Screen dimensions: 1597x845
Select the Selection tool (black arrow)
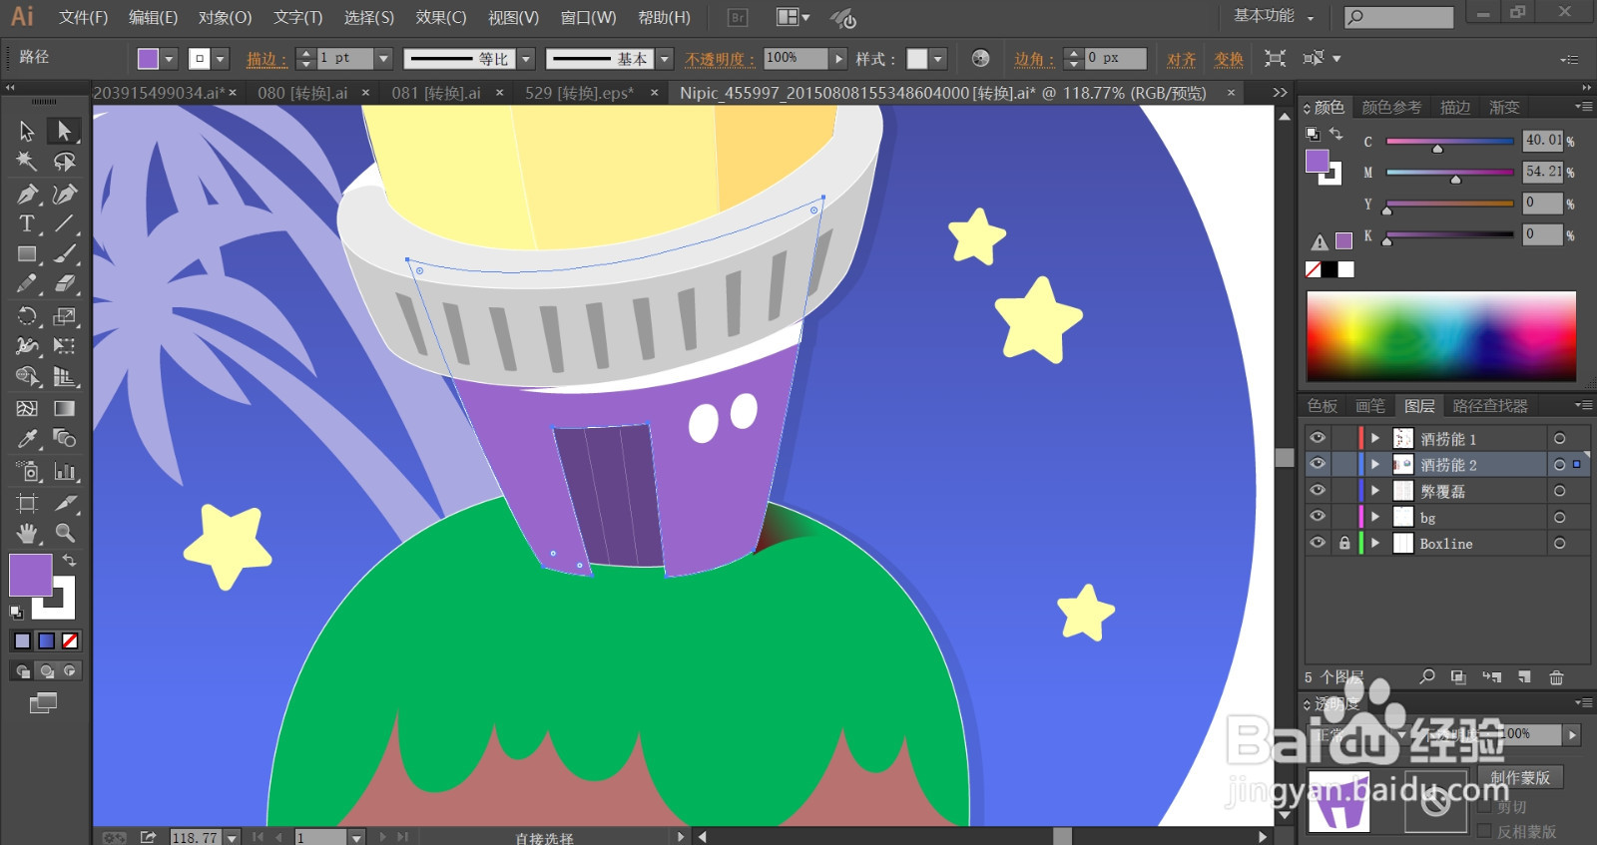[27, 131]
